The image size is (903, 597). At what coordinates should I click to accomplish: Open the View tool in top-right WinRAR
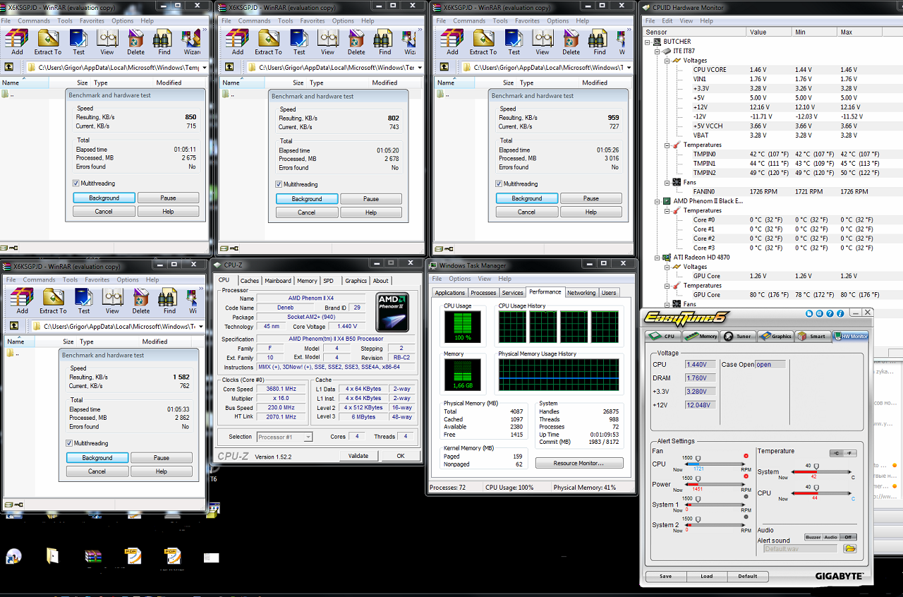[543, 42]
